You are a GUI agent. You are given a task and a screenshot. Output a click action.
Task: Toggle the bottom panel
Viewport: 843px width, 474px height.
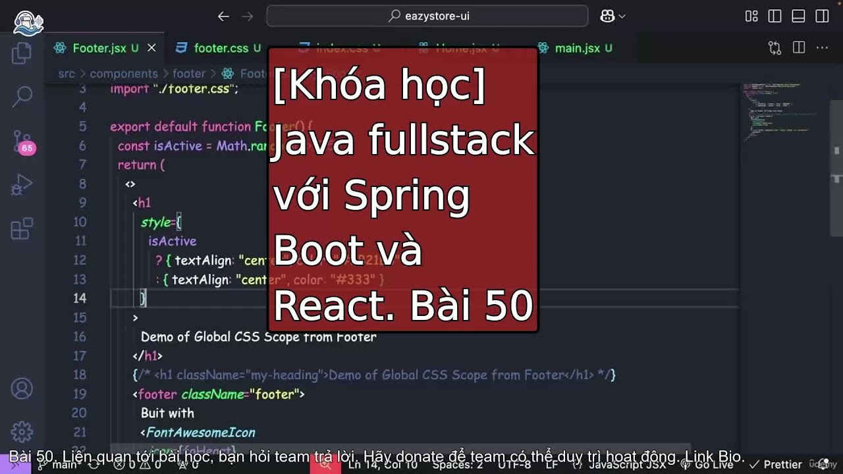click(x=798, y=16)
